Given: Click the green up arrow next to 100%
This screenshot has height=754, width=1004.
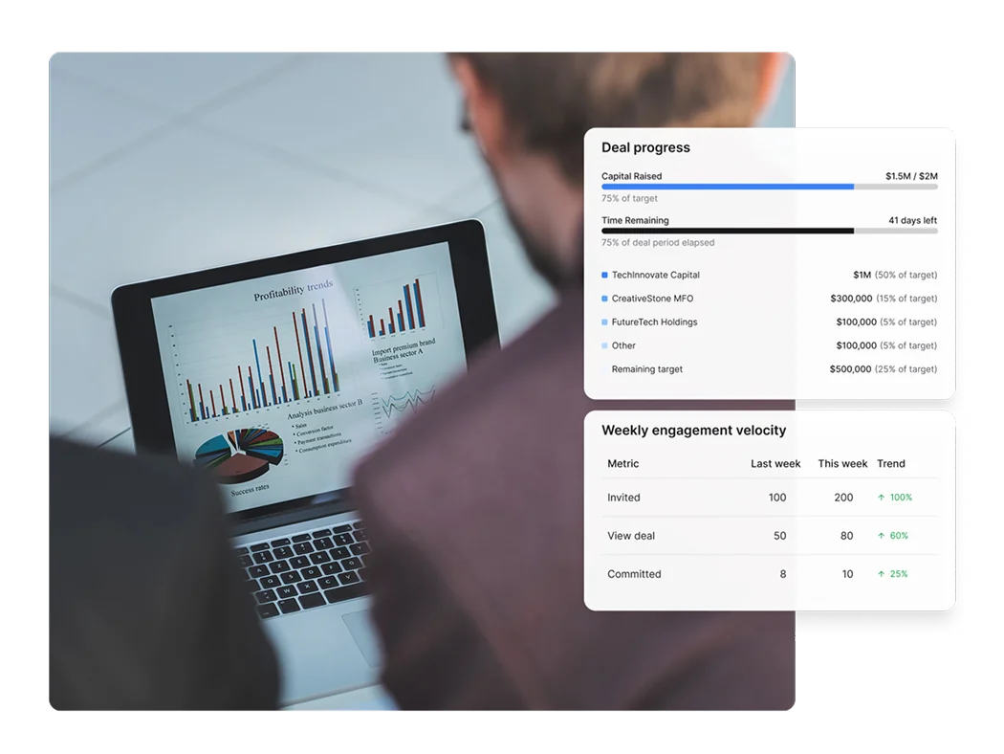Looking at the screenshot, I should point(881,498).
